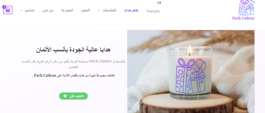Click the green اكتشف الآن button label
This screenshot has width=265, height=113.
pyautogui.click(x=77, y=96)
